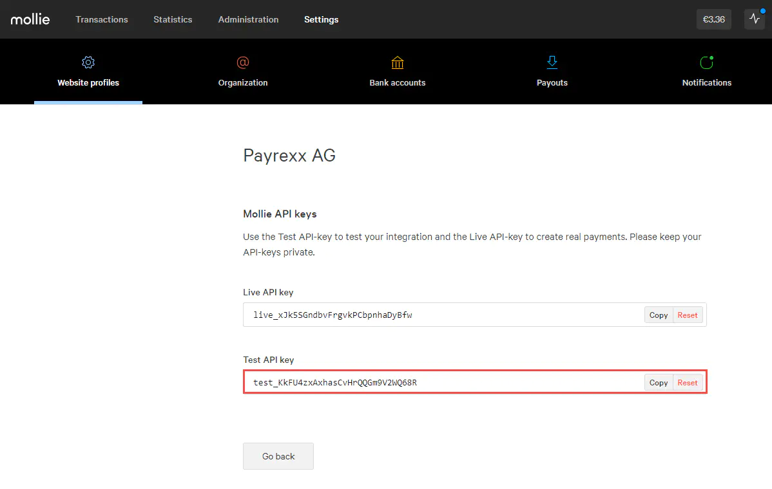This screenshot has height=489, width=772.
Task: Switch to the Payouts tab label
Action: tap(552, 82)
